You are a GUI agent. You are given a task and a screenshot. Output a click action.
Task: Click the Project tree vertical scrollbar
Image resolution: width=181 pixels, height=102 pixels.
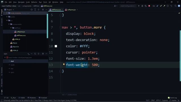coord(47,26)
